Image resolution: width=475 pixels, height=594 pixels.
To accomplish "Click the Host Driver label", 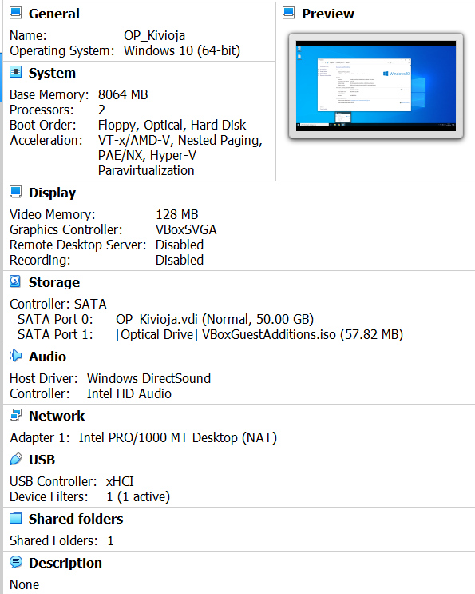I will (43, 378).
